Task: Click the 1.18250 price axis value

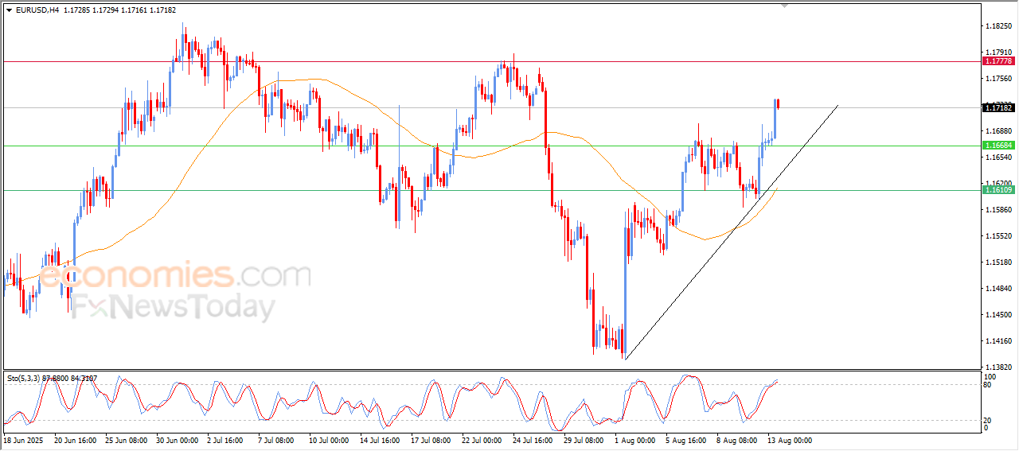Action: click(998, 26)
